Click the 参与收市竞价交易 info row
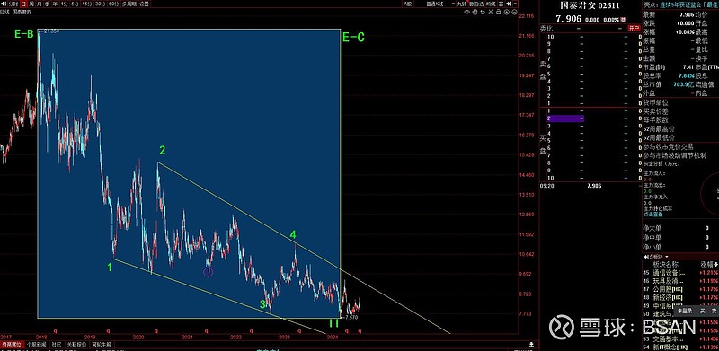This screenshot has height=351, width=719. coord(668,147)
